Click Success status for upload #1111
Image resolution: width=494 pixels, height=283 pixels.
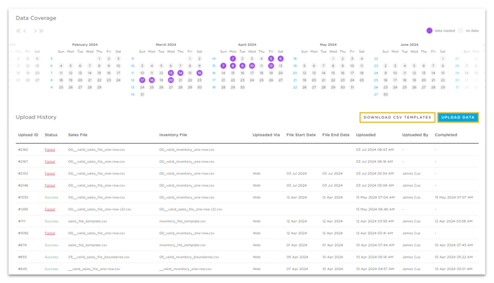52,221
